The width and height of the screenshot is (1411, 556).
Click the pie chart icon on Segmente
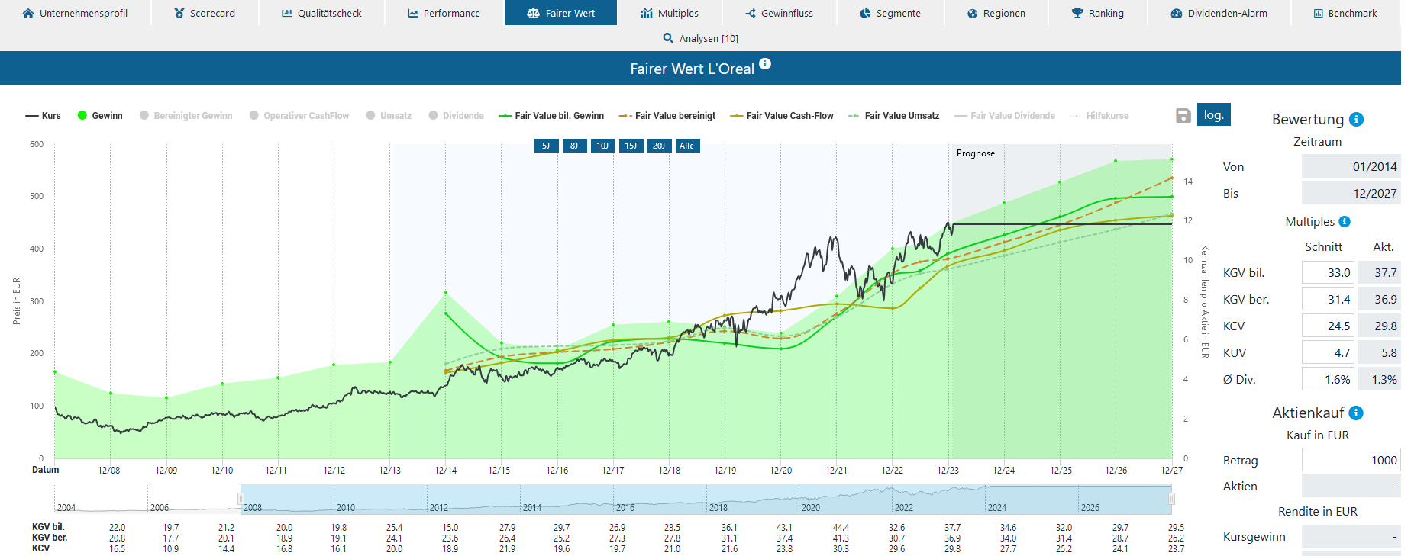[865, 13]
